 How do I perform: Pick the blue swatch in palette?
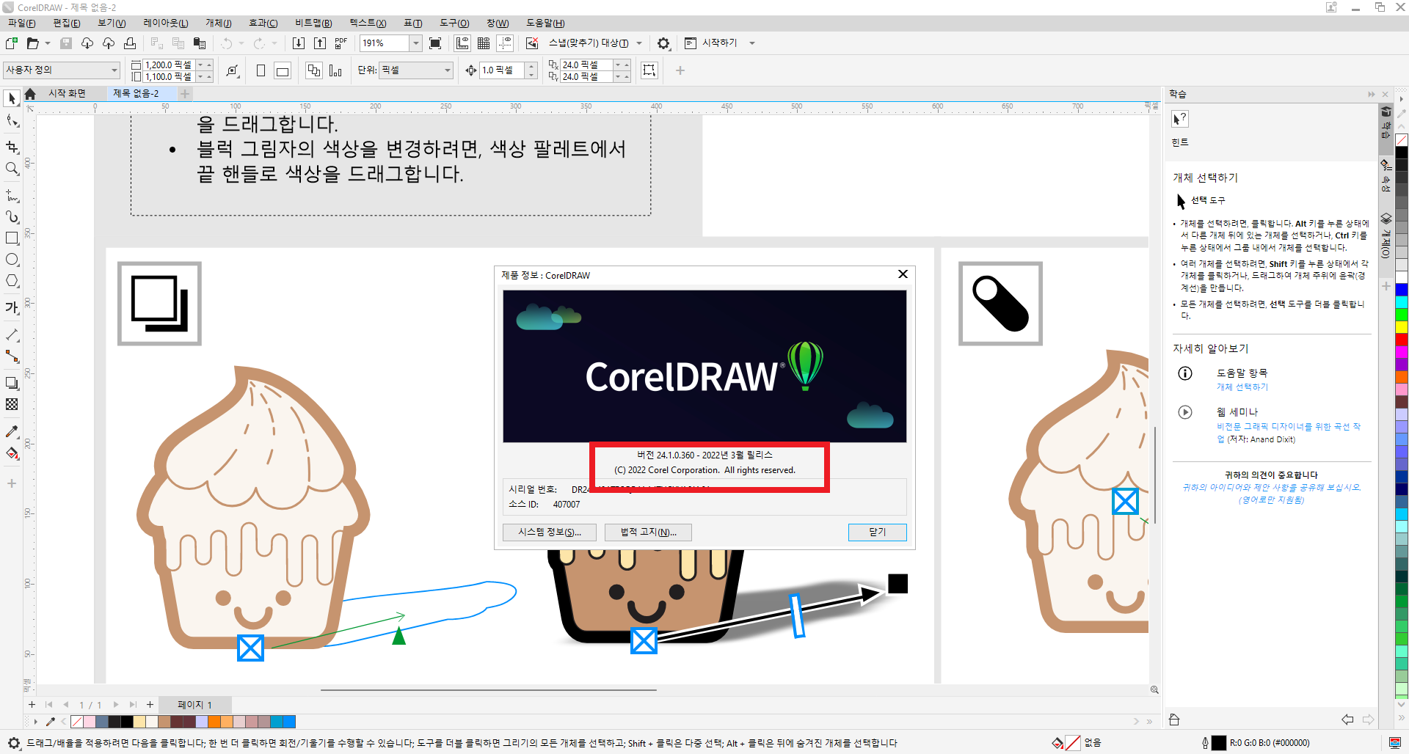(x=1402, y=290)
